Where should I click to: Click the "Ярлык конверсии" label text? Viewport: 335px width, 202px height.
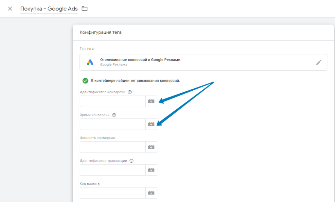(x=95, y=115)
